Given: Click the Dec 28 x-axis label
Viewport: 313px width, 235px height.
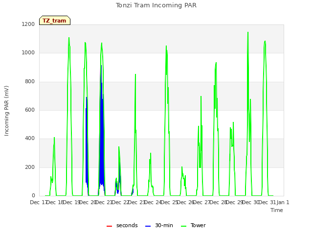Looking at the screenshot, I should click(218, 202).
